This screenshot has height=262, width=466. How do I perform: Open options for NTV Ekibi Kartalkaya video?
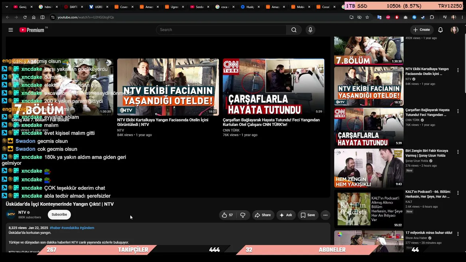click(458, 70)
